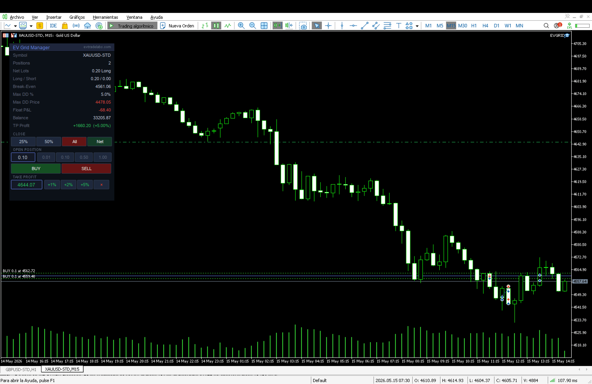The height and width of the screenshot is (384, 592).
Task: Switch to H4 timeframe
Action: pos(485,26)
